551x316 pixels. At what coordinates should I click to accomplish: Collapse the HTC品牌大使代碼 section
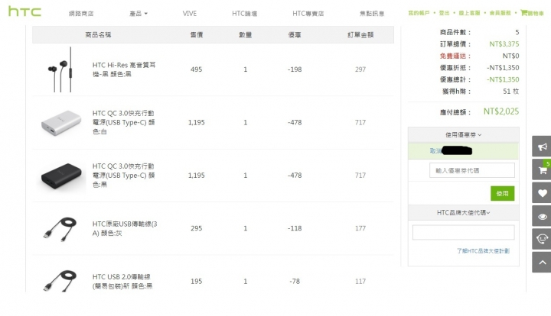pyautogui.click(x=463, y=213)
